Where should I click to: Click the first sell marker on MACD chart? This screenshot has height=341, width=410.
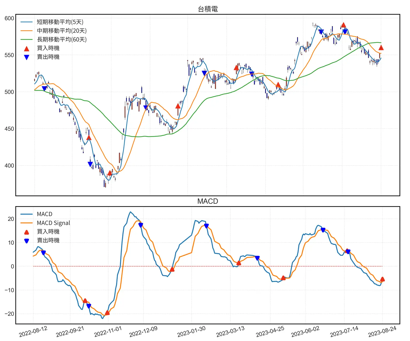44,253
